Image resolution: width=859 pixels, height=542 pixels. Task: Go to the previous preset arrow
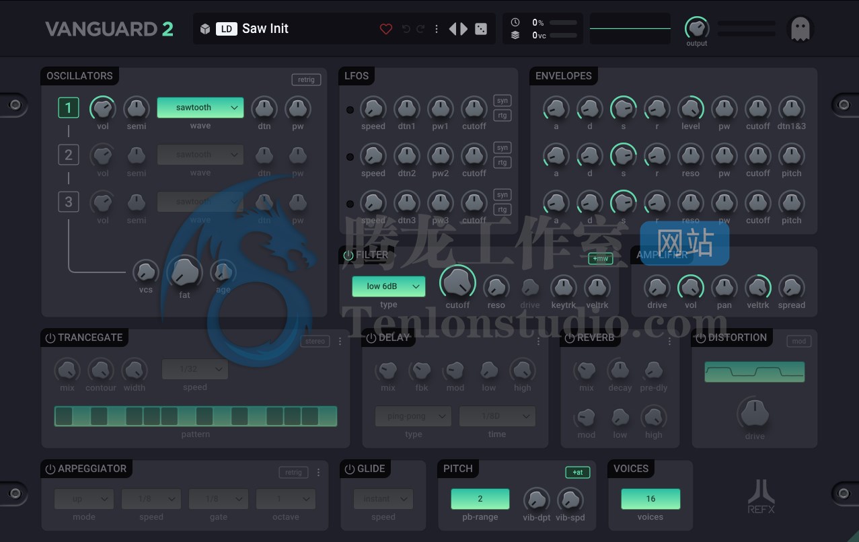pyautogui.click(x=453, y=29)
